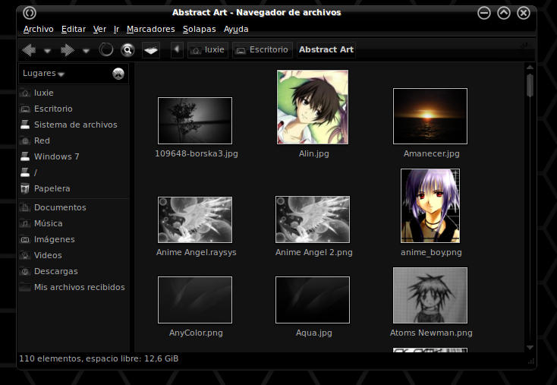Select the Amanecer.jpg sunset thumbnail

click(430, 116)
